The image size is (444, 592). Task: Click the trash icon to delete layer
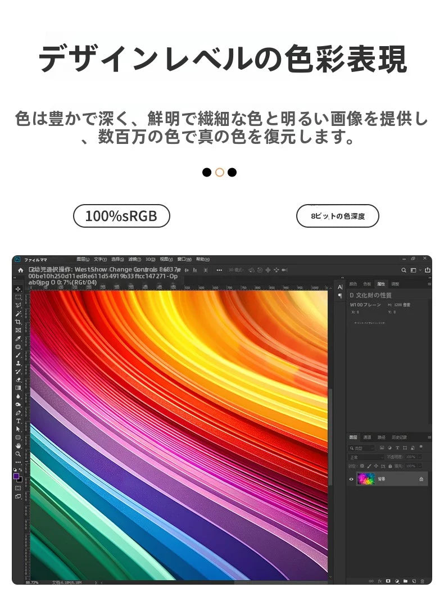(x=422, y=581)
